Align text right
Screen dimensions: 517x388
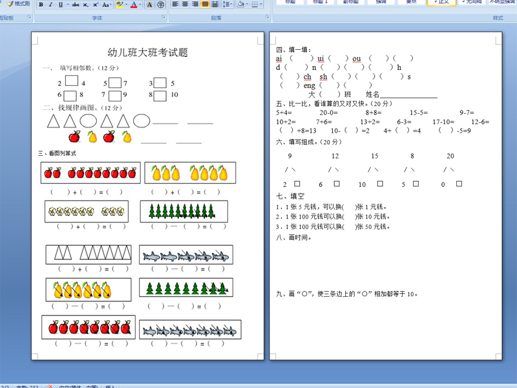pos(195,4)
